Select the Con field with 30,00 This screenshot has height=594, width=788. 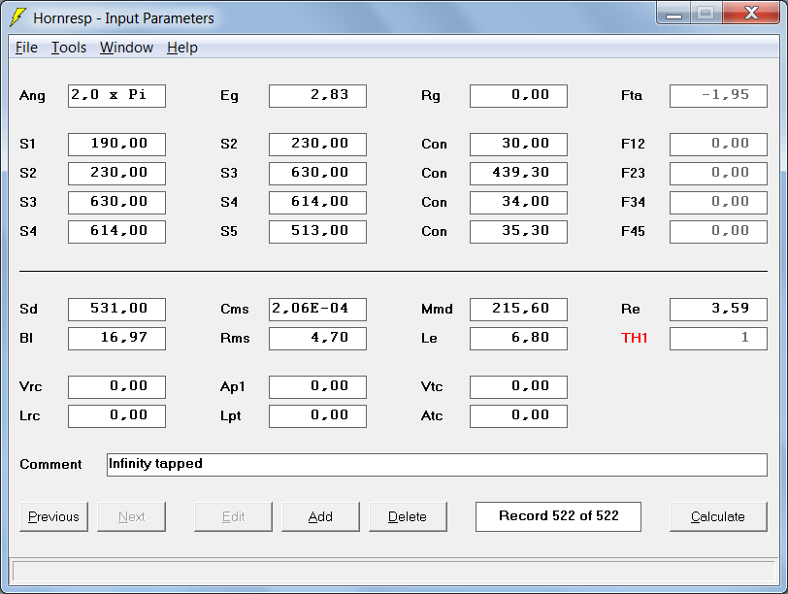pyautogui.click(x=518, y=145)
